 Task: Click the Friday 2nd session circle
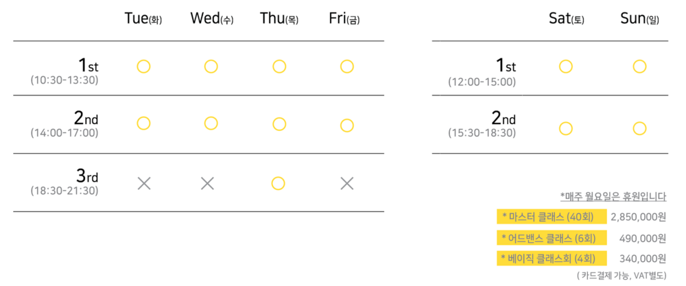(347, 126)
